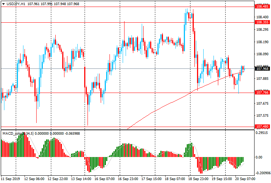This screenshot has height=183, width=271.
Task: Select the red 107.480 price label
Action: coord(263,127)
